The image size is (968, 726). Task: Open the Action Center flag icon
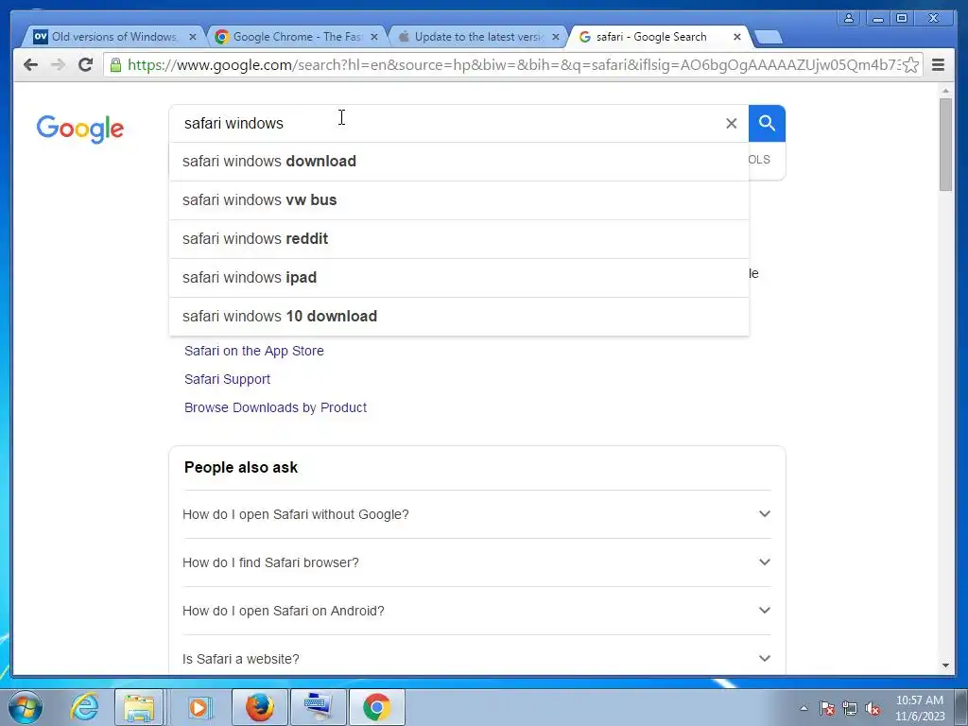(827, 709)
